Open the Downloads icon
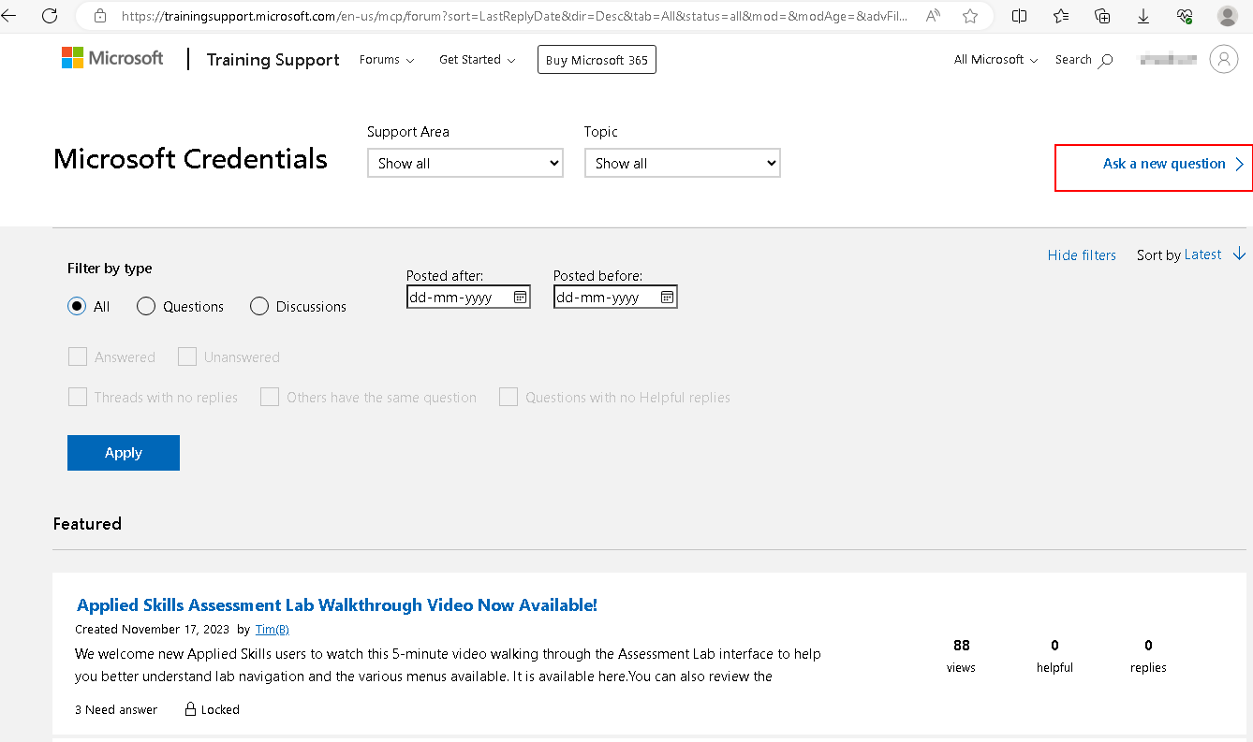Image resolution: width=1253 pixels, height=742 pixels. [1142, 16]
